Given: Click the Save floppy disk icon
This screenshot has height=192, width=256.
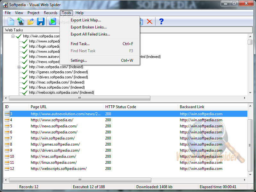Looking at the screenshot, I should click(x=41, y=21).
